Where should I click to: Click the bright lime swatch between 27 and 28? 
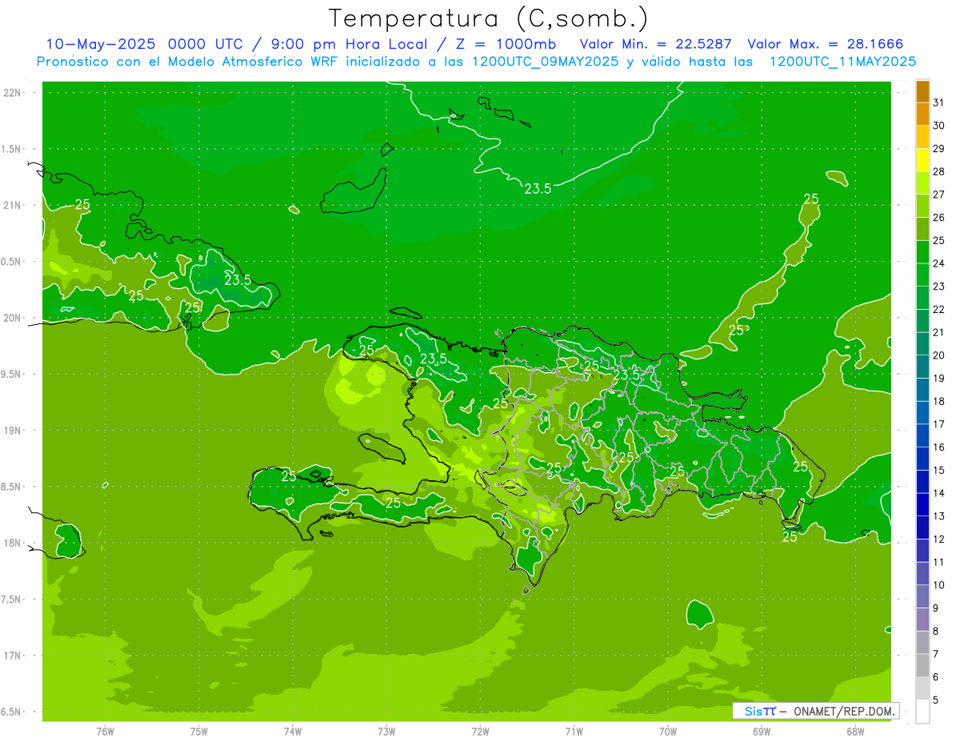(x=922, y=183)
